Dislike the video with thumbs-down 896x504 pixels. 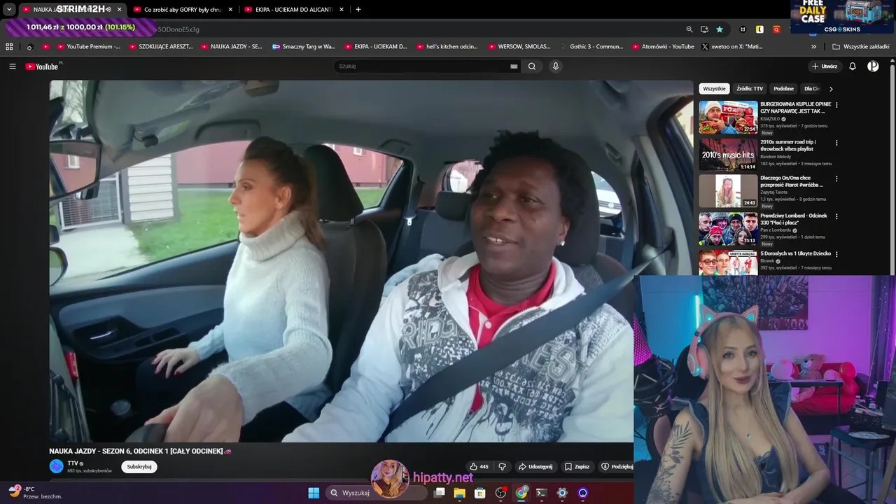pos(502,467)
